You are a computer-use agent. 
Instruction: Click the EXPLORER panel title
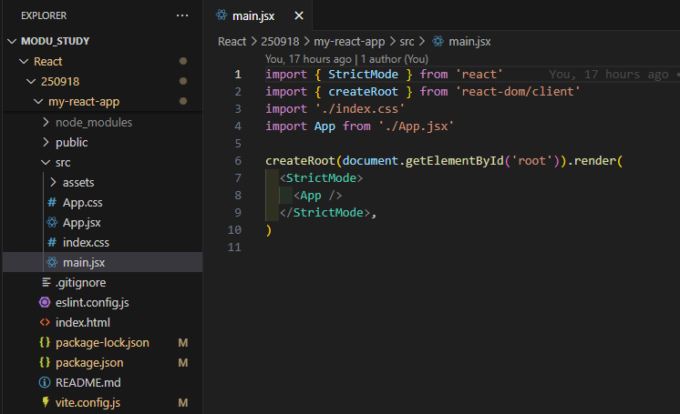44,15
